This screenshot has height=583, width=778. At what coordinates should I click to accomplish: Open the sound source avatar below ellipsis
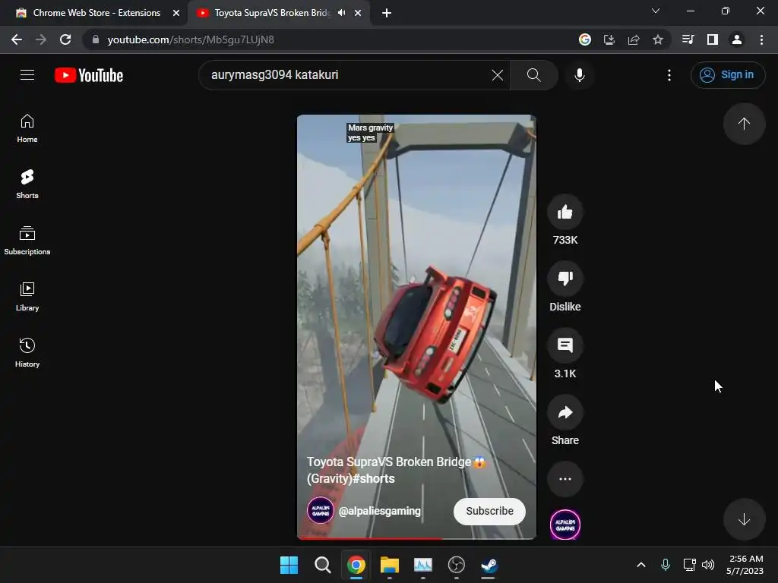pyautogui.click(x=565, y=525)
